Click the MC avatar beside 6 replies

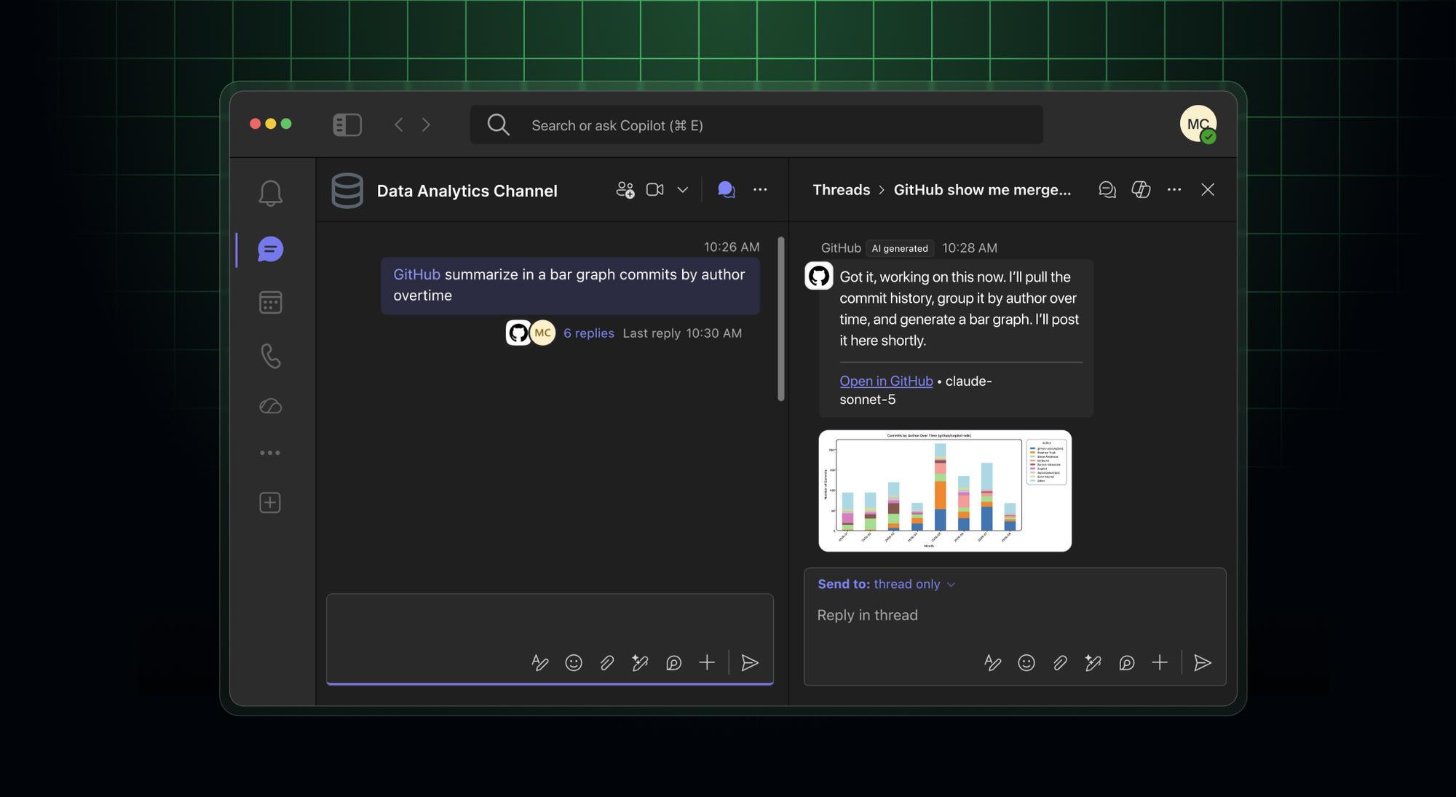click(x=543, y=333)
